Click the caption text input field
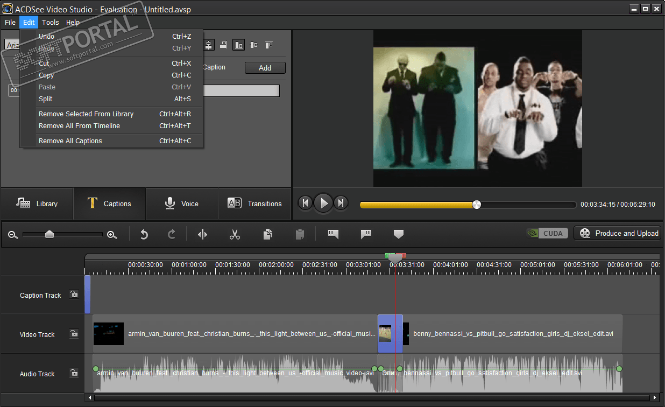665x407 pixels. [x=242, y=91]
